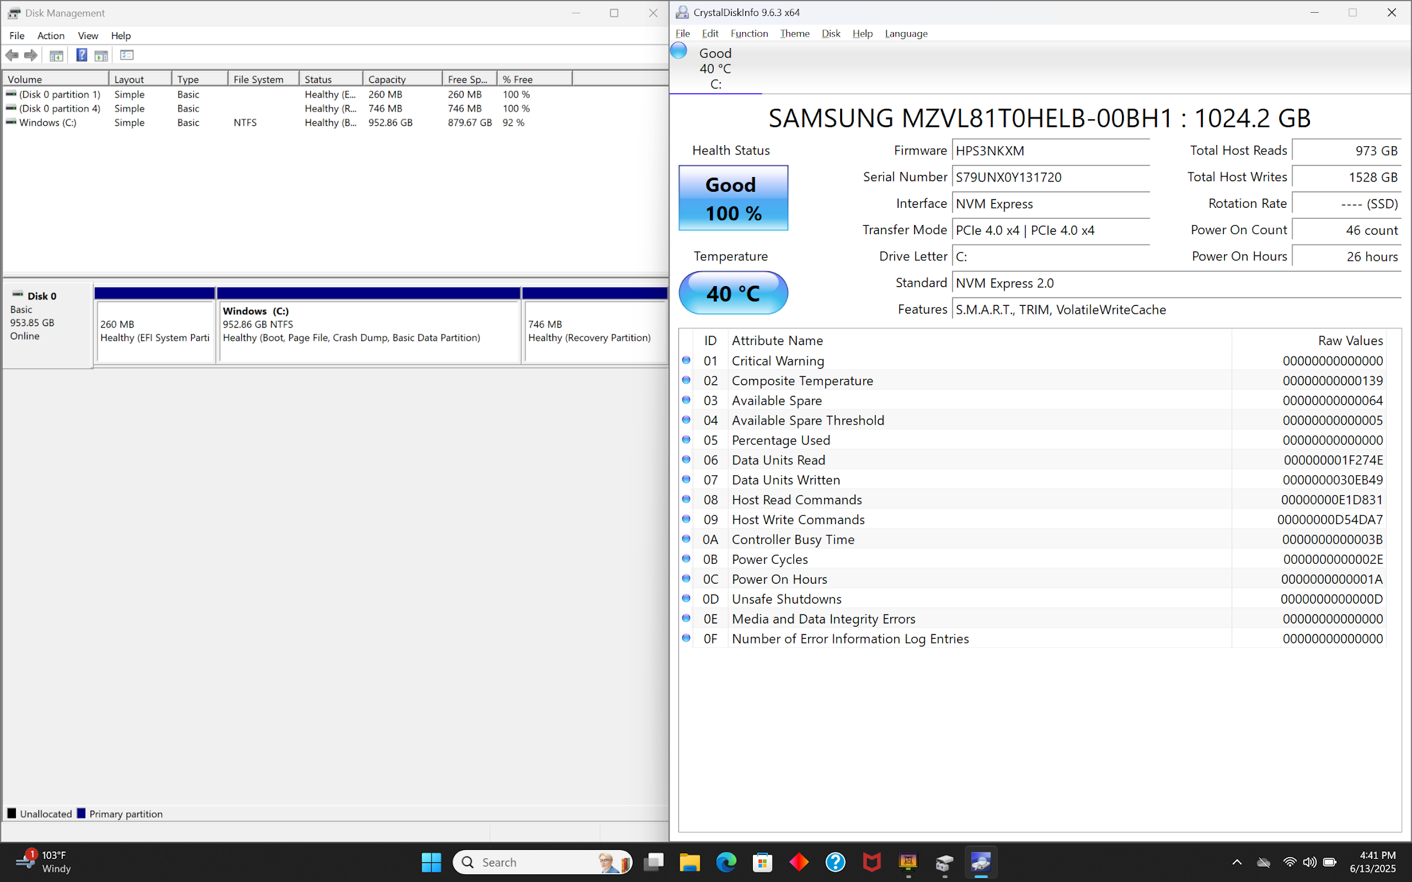Click volume icon of Disk 0 partition 1 row

point(11,94)
